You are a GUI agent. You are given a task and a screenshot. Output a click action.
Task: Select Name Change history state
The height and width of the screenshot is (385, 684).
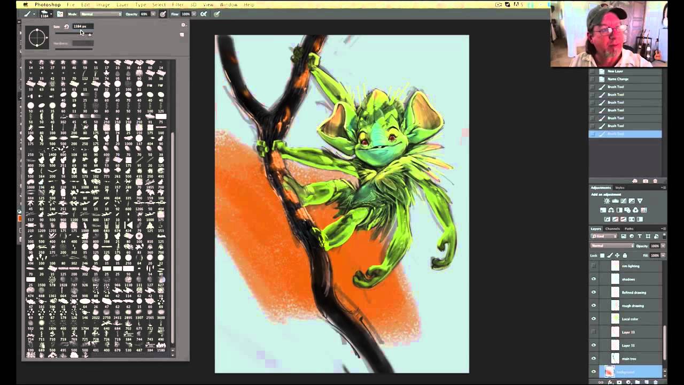tap(625, 79)
